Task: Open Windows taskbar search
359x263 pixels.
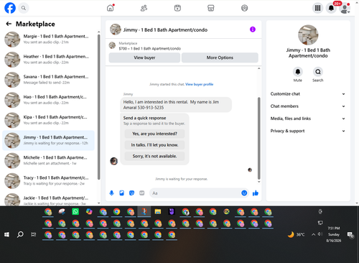Action: click(20, 234)
